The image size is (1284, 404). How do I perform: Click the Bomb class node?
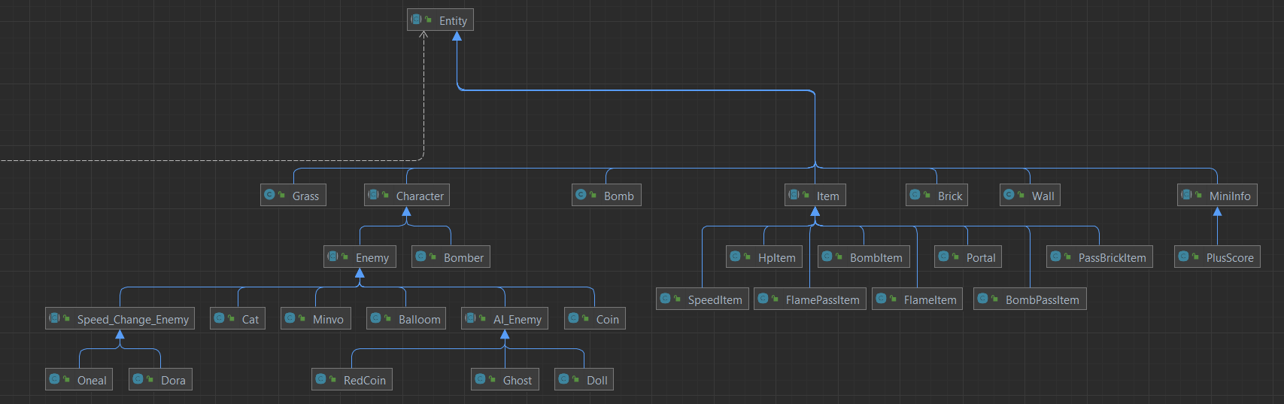tap(606, 195)
